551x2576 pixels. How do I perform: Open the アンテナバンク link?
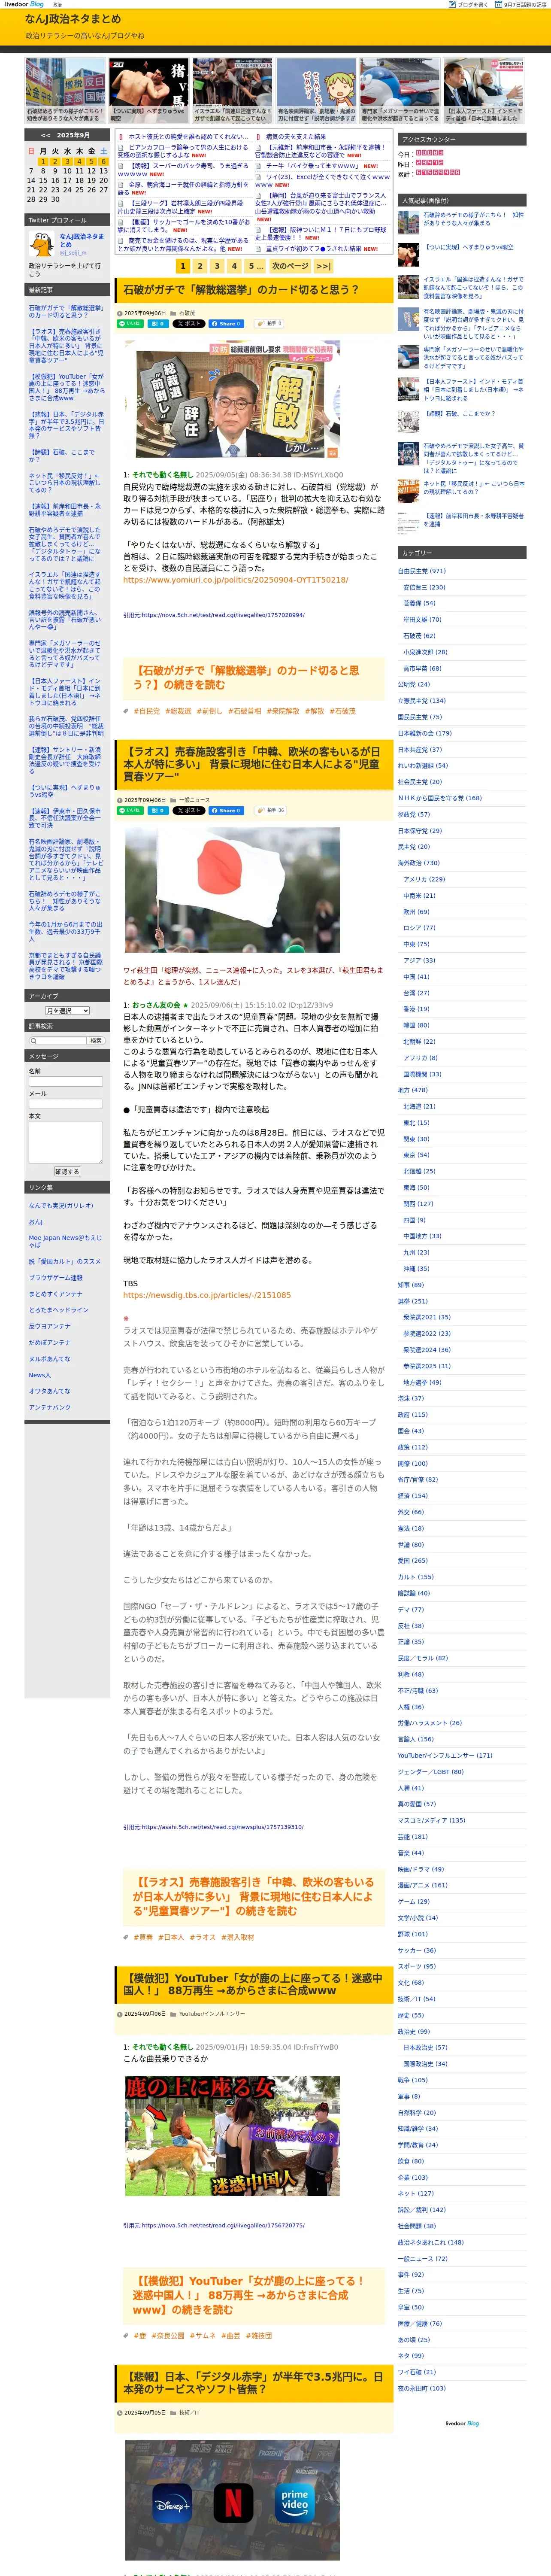point(50,1407)
